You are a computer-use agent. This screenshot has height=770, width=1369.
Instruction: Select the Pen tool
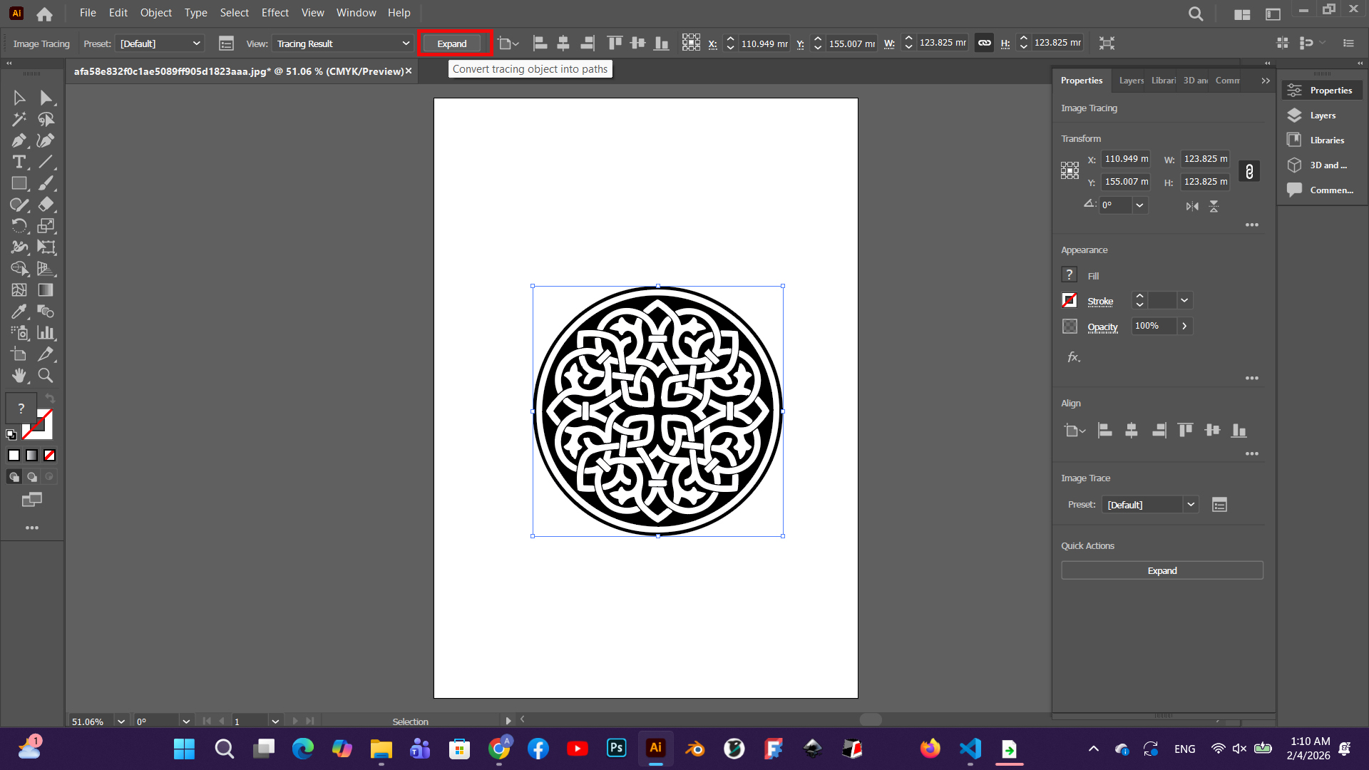pos(19,140)
